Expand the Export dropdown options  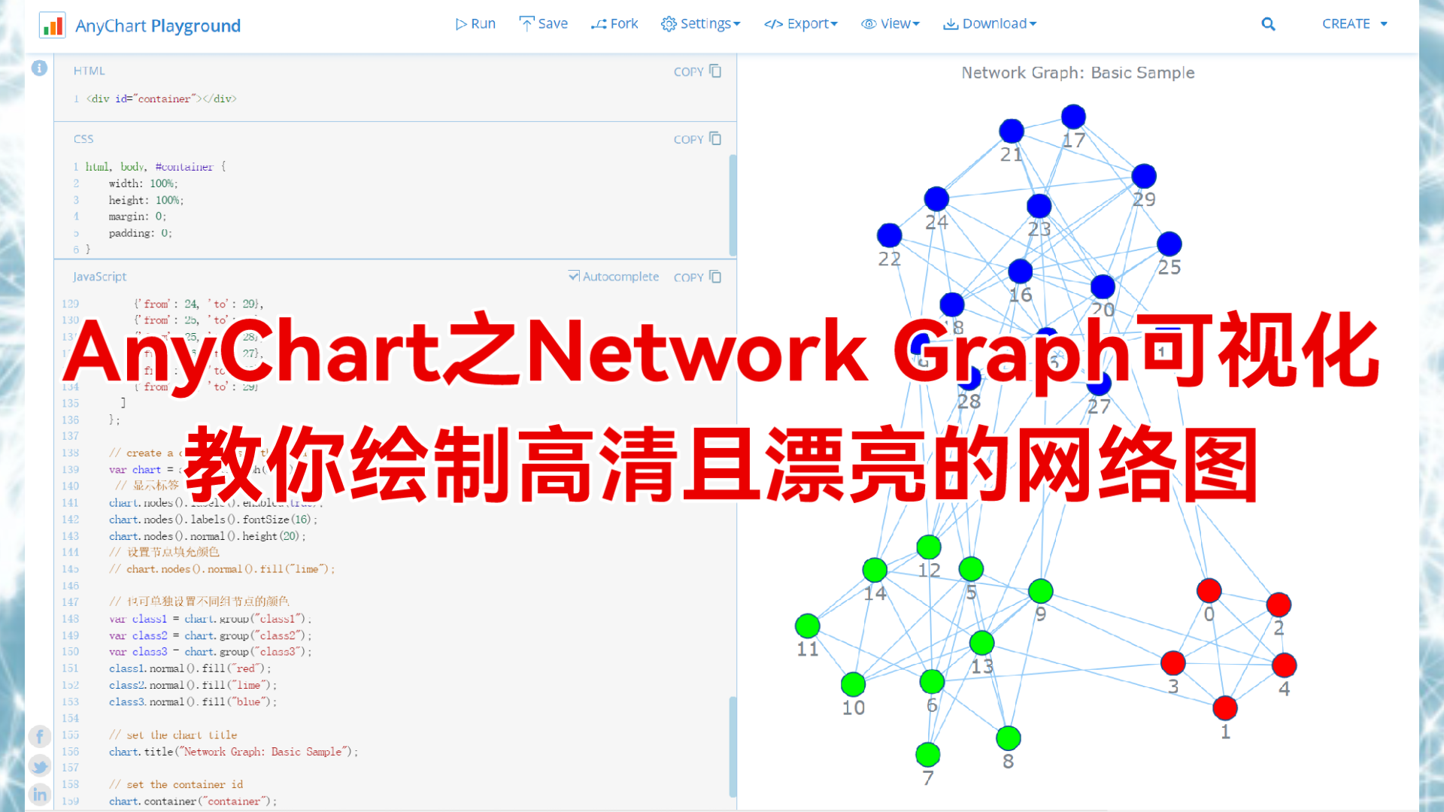click(x=801, y=23)
